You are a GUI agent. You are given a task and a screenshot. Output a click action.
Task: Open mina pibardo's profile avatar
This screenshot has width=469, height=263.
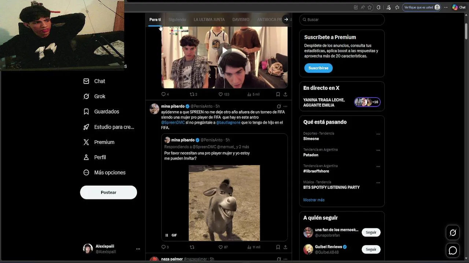[154, 109]
